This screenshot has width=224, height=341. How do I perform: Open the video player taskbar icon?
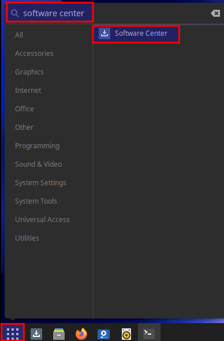pyautogui.click(x=103, y=334)
